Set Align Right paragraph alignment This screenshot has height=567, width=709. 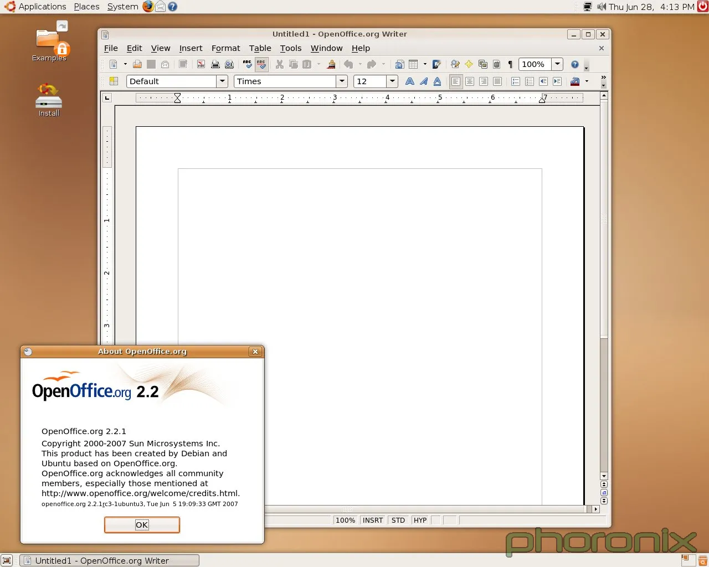(484, 81)
